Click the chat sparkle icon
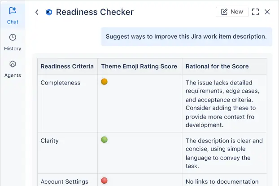The image size is (279, 186). click(x=13, y=10)
